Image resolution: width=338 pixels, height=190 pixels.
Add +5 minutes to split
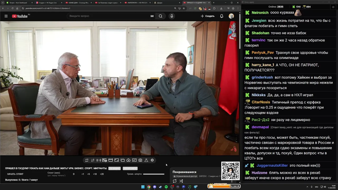coord(88,174)
